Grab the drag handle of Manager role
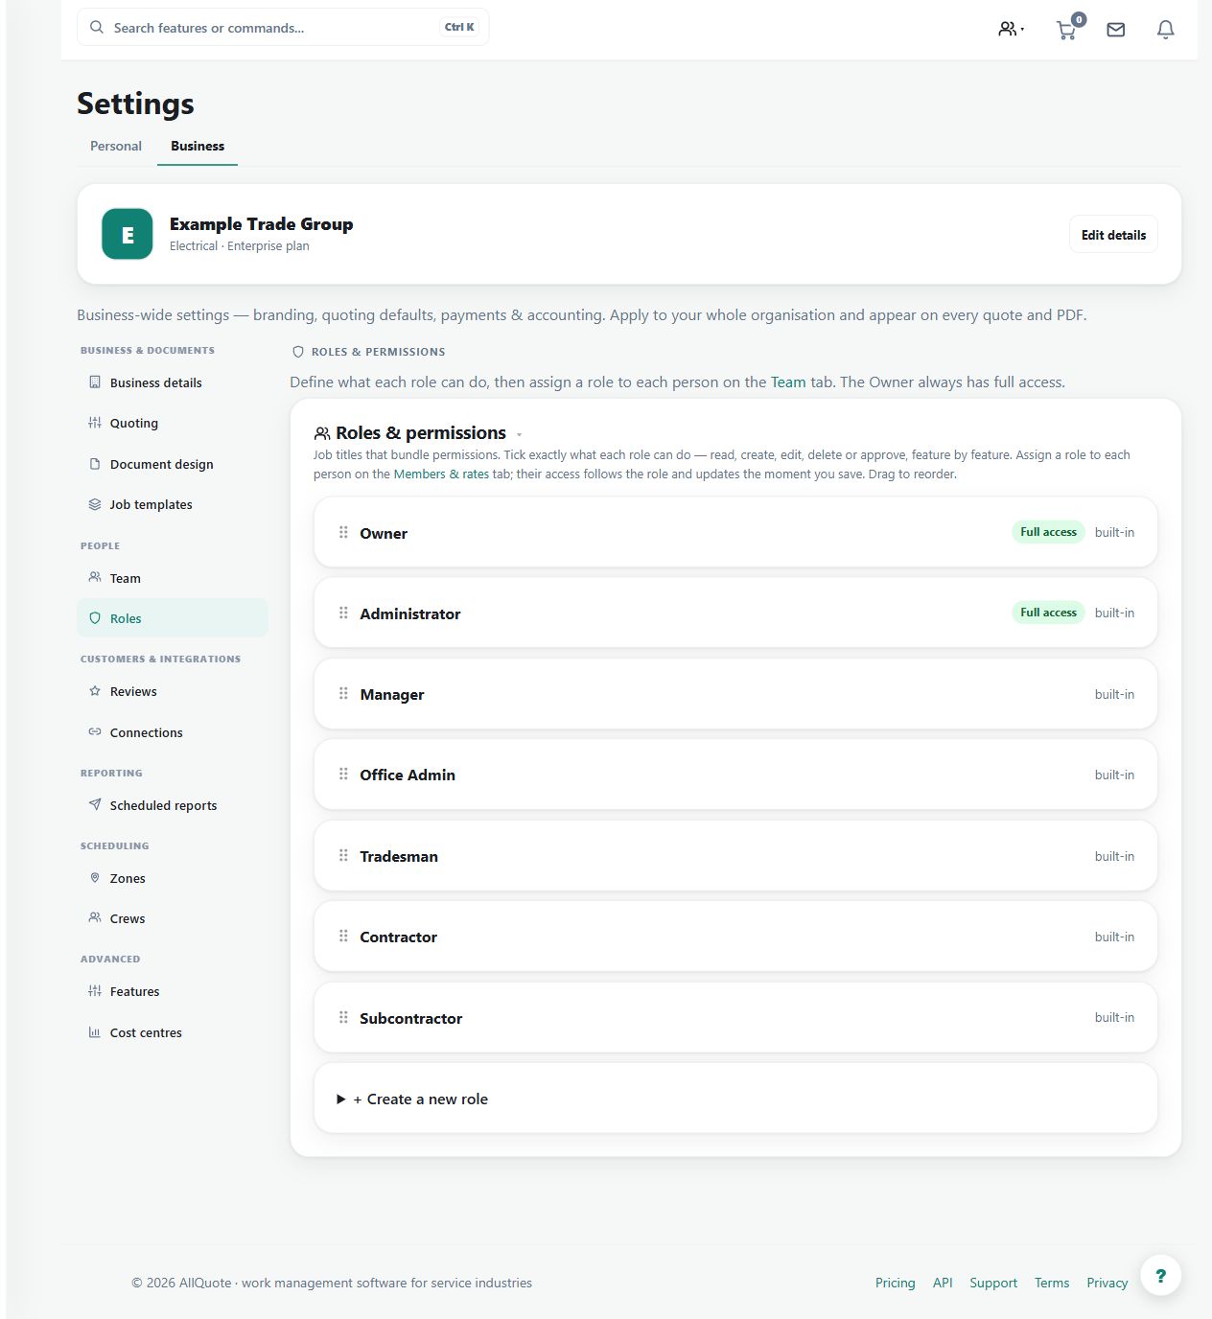The image size is (1212, 1319). pyautogui.click(x=343, y=693)
